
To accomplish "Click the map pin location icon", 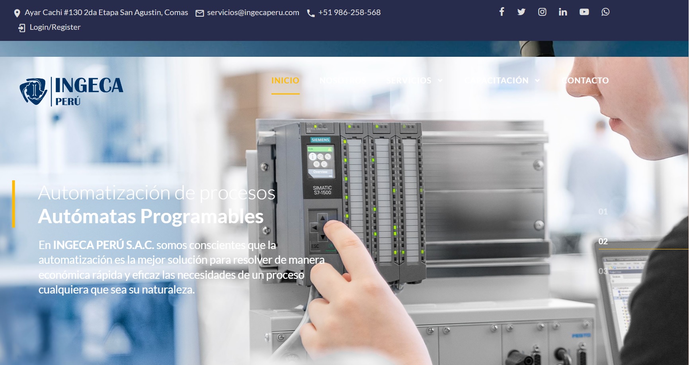I will coord(17,13).
